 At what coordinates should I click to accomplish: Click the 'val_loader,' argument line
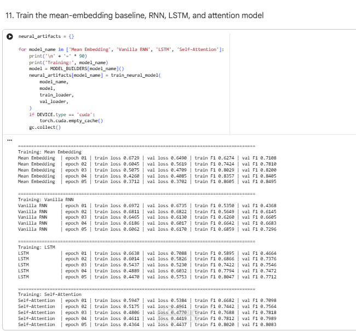pyautogui.click(x=54, y=101)
